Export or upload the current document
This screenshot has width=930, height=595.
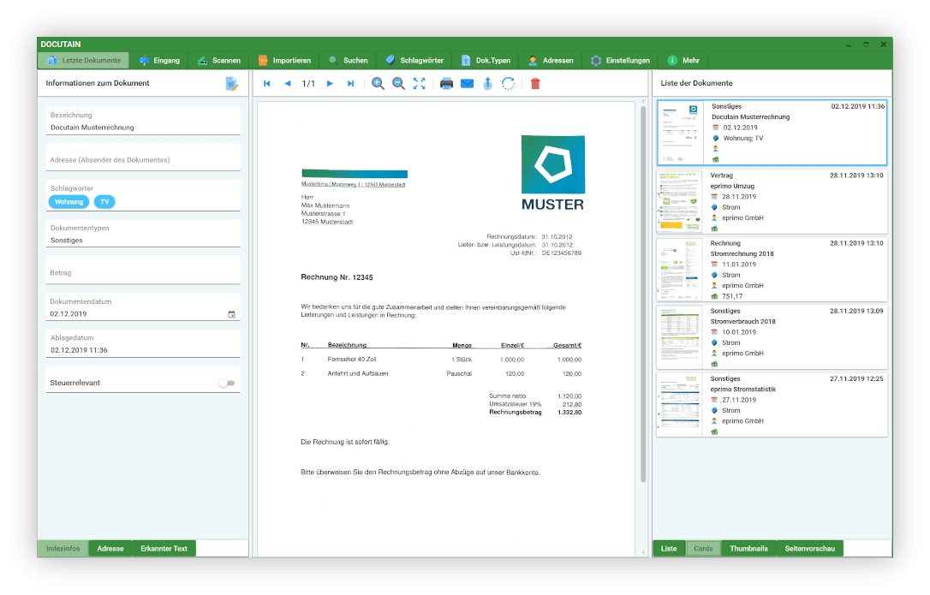tap(488, 83)
